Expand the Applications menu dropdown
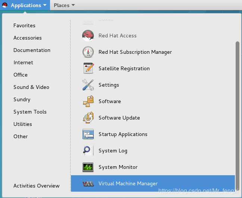242x198 pixels. (x=28, y=5)
